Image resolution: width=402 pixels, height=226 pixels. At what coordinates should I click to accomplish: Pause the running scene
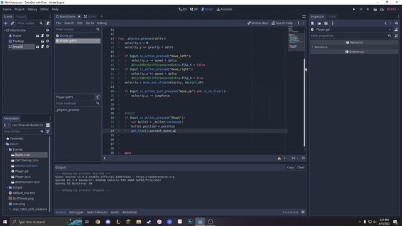[361, 9]
